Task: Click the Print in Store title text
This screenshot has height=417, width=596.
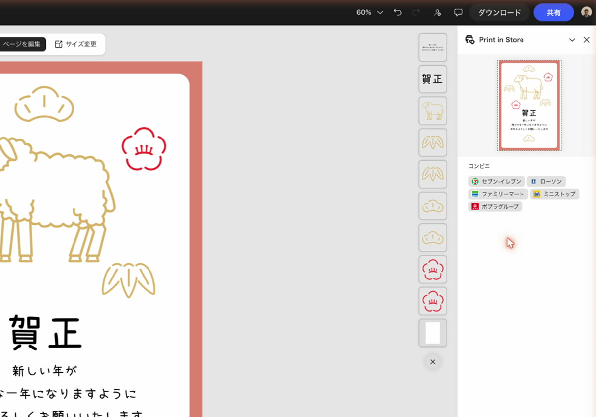Action: pyautogui.click(x=501, y=40)
